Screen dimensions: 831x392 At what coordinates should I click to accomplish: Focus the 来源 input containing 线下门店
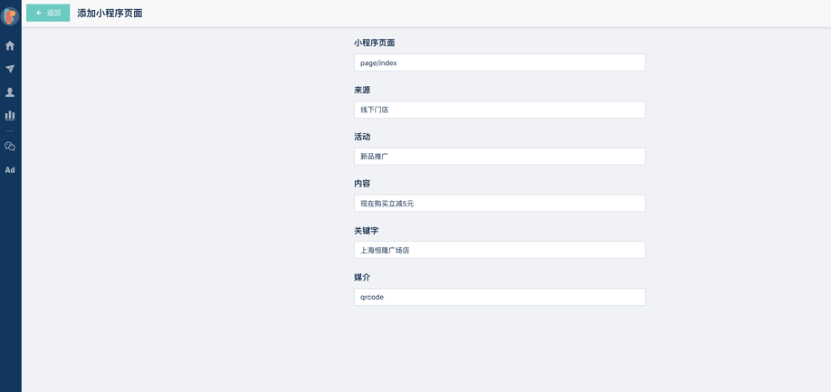499,110
